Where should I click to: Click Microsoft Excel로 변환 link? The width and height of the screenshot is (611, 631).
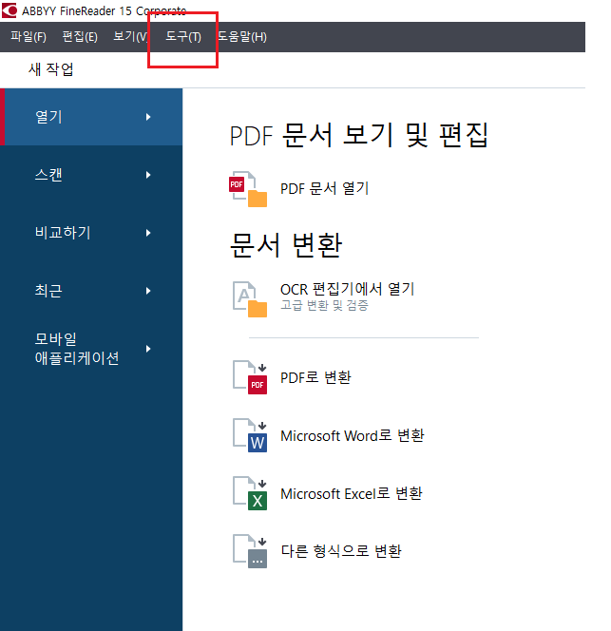(352, 493)
